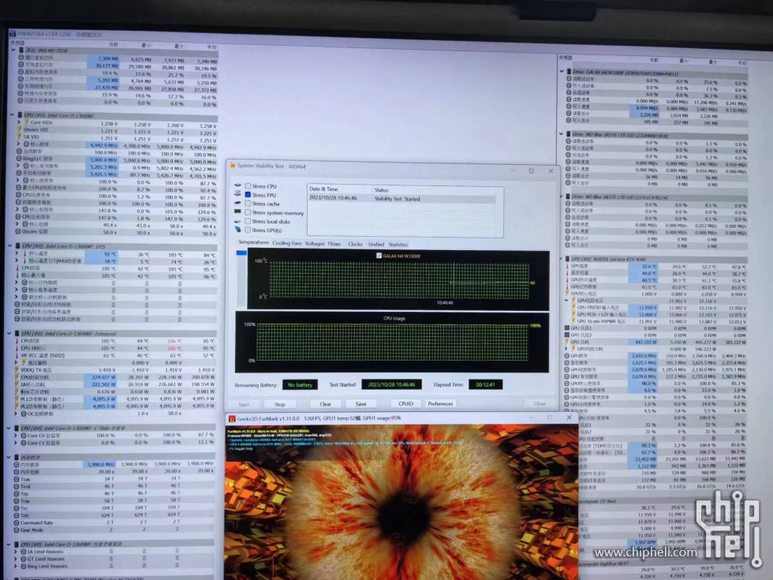This screenshot has height=580, width=773.
Task: Switch to the Unified tab
Action: 375,244
